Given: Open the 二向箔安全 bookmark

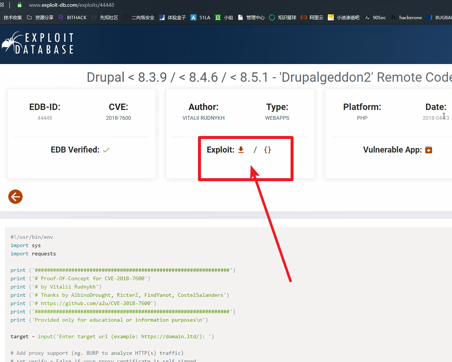Looking at the screenshot, I should [138, 17].
